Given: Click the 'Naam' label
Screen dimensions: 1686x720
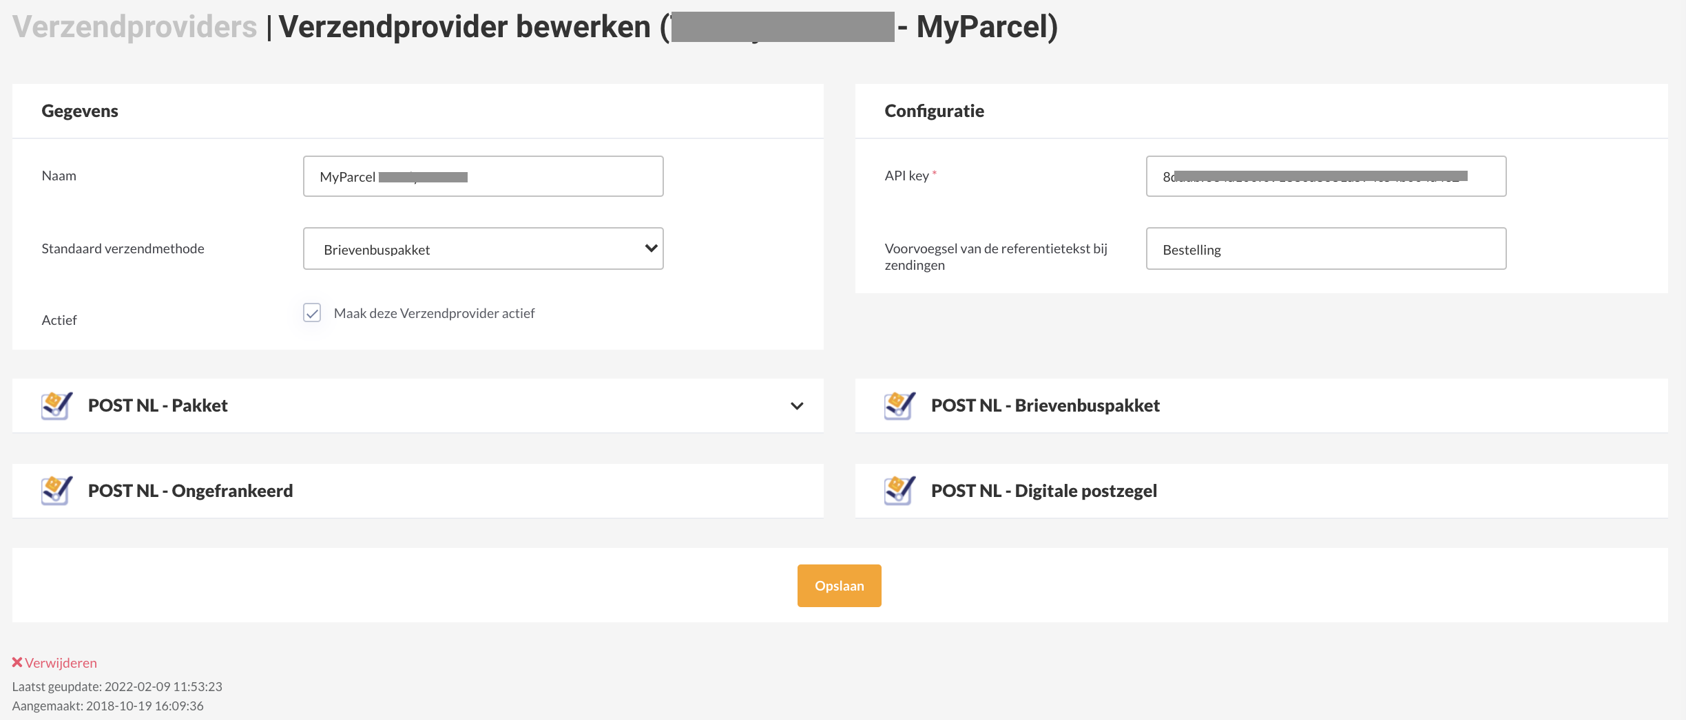Looking at the screenshot, I should click(59, 176).
